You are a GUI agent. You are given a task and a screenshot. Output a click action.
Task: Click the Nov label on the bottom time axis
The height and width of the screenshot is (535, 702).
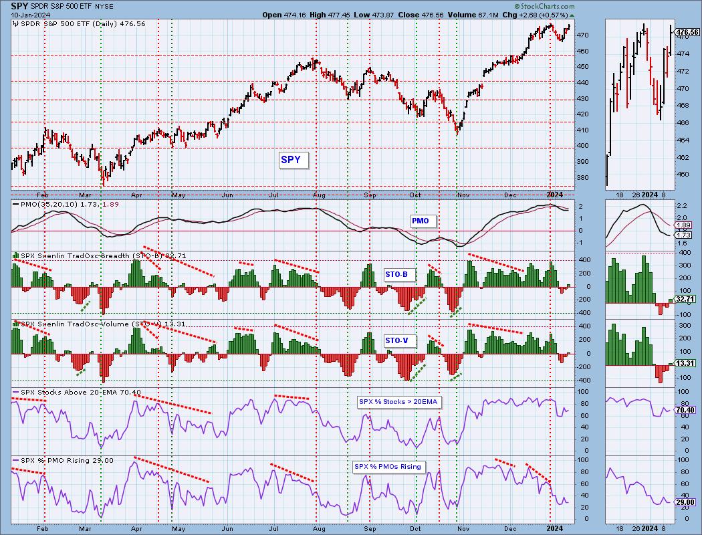[x=463, y=529]
